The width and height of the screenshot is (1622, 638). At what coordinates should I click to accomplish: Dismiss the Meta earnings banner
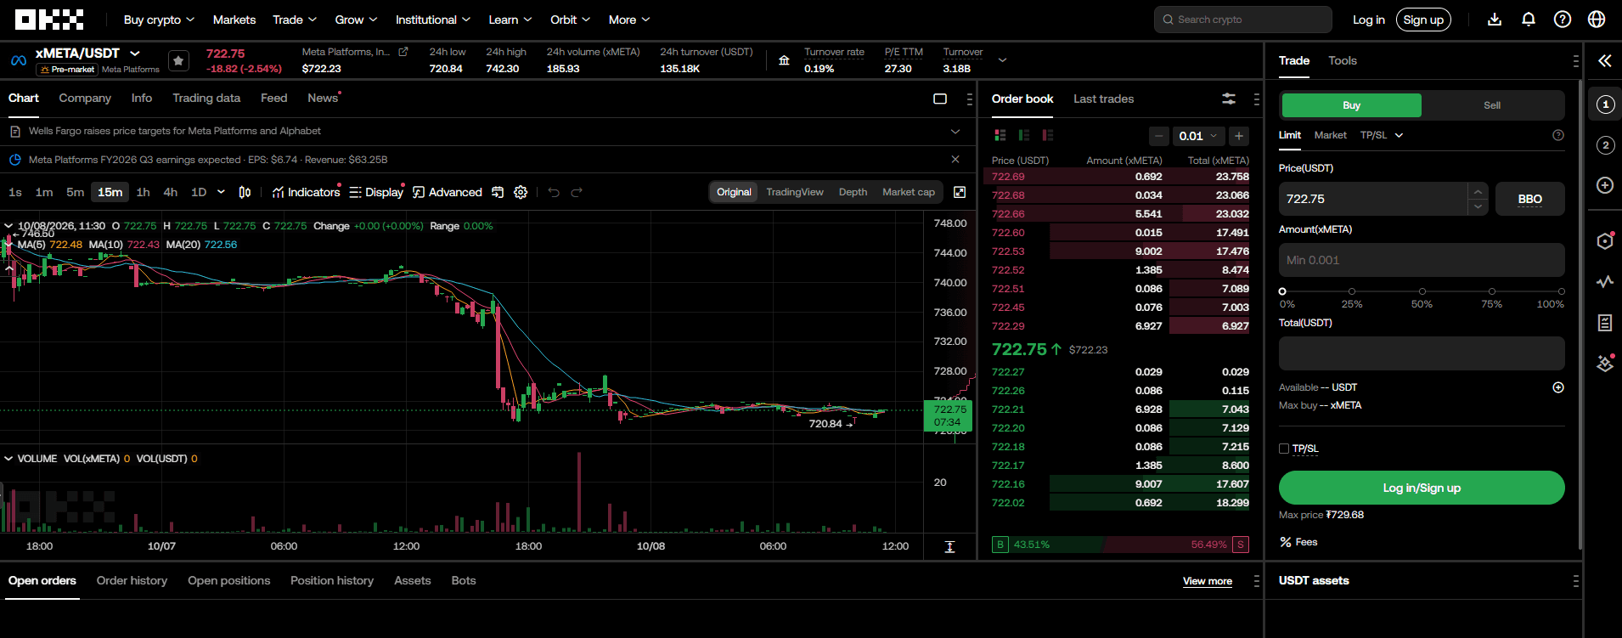click(955, 159)
